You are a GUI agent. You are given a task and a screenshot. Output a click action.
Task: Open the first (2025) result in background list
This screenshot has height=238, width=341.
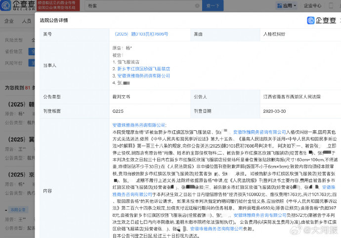(x=19, y=105)
